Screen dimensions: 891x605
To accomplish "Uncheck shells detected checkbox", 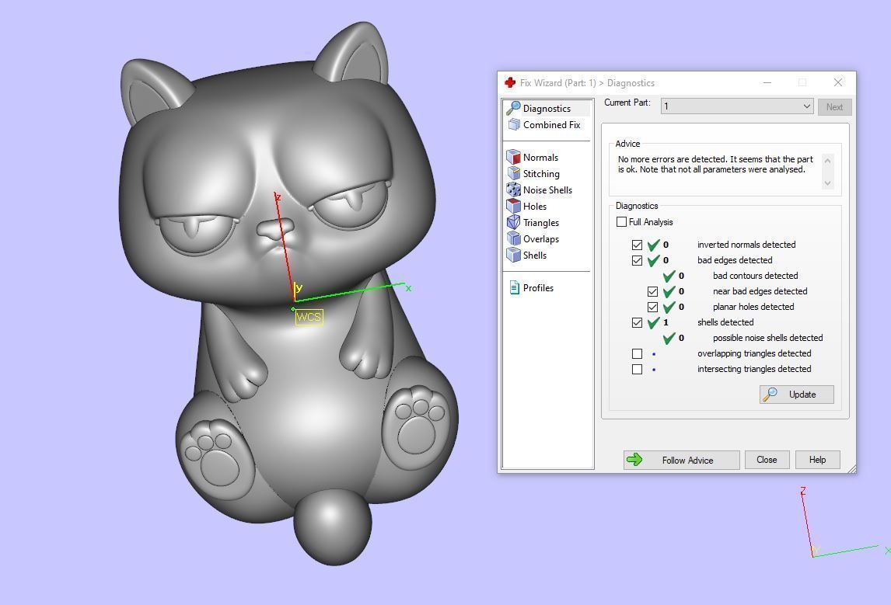I will point(637,322).
